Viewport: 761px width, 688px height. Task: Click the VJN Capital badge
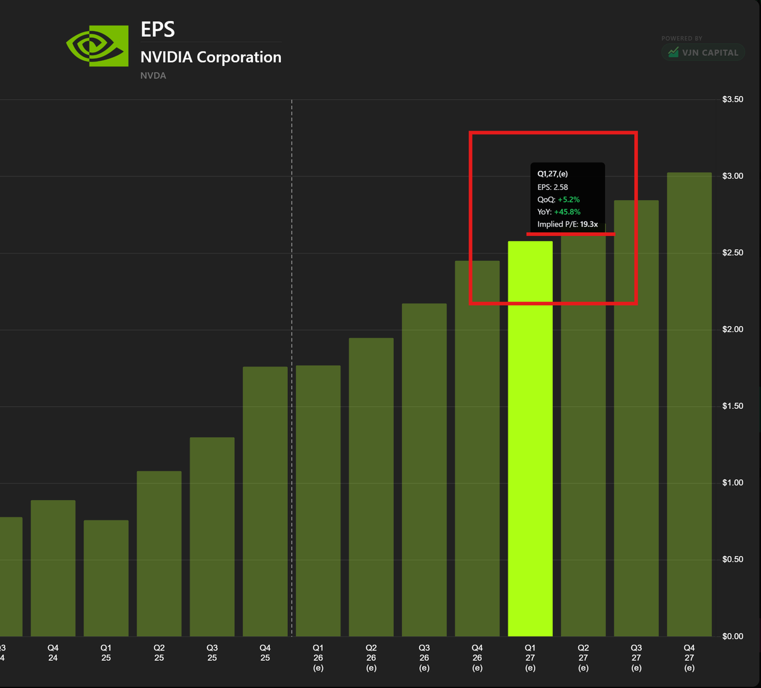(x=703, y=53)
